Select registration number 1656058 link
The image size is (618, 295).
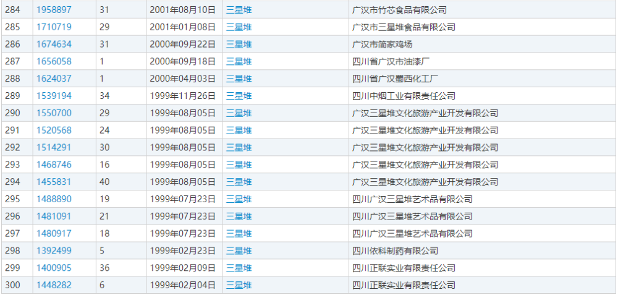click(x=54, y=62)
